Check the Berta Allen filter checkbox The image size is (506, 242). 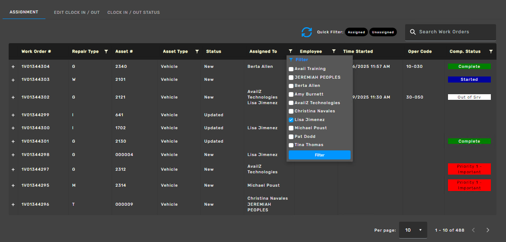(x=291, y=86)
